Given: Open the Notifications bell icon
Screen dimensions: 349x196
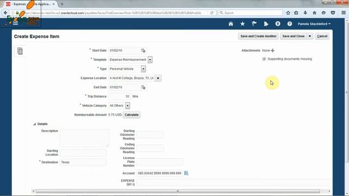Looking at the screenshot, I should (x=266, y=24).
